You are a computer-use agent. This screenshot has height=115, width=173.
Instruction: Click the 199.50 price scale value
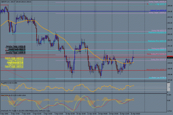pyautogui.click(x=170, y=63)
